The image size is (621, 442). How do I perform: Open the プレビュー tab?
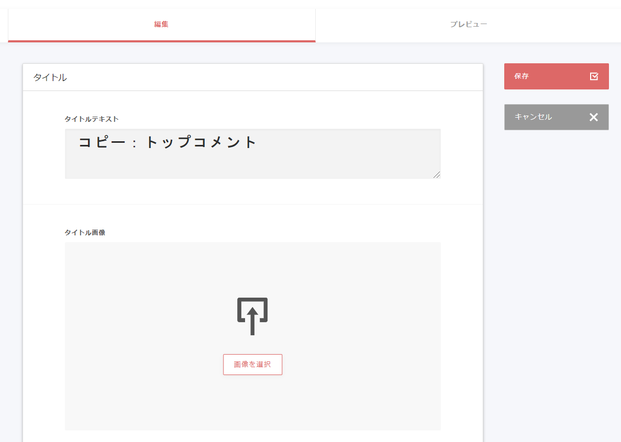(x=469, y=25)
